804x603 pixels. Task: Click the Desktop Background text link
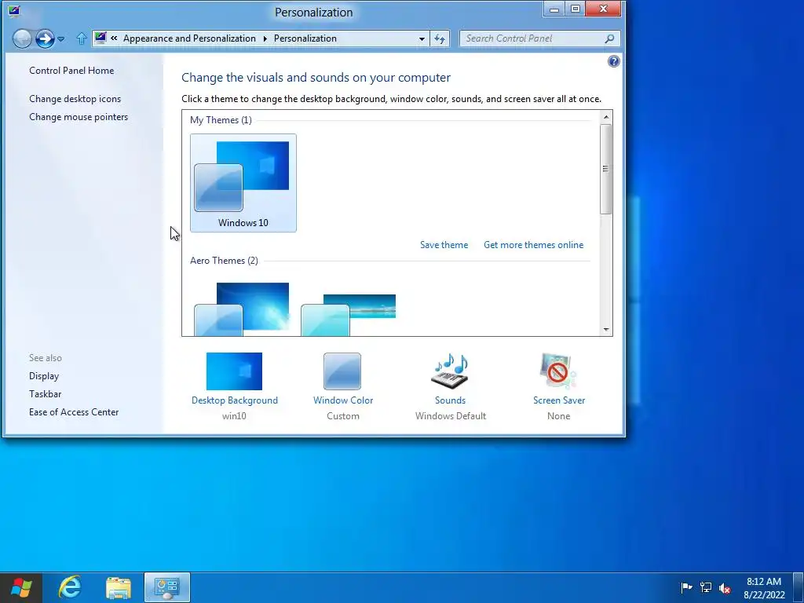pyautogui.click(x=234, y=400)
